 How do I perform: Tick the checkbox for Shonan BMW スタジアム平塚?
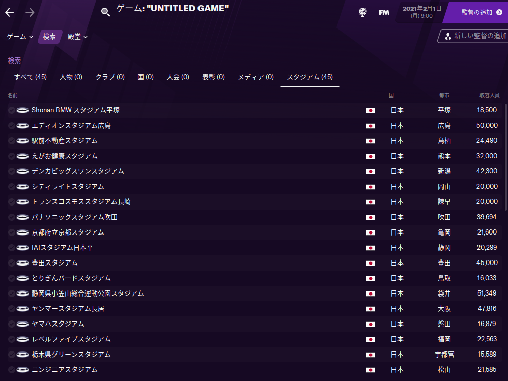(11, 110)
